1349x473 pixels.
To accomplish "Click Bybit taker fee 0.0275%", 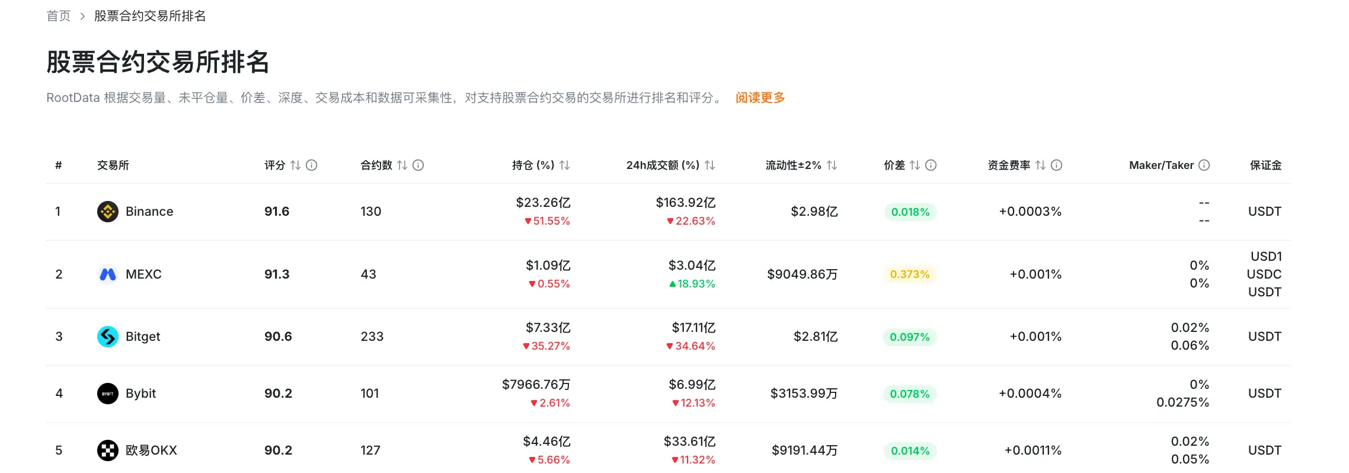I will pos(1182,402).
